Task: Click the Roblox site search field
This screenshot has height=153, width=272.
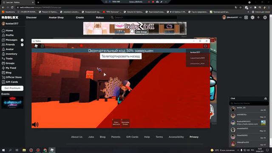Action: point(144,17)
